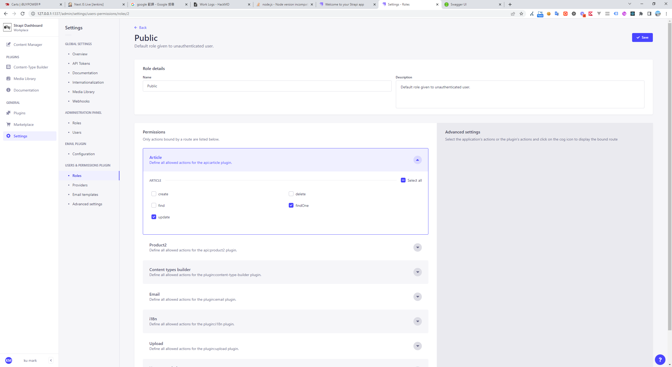
Task: Switch to the Swagger UI browser tab
Action: [x=470, y=4]
